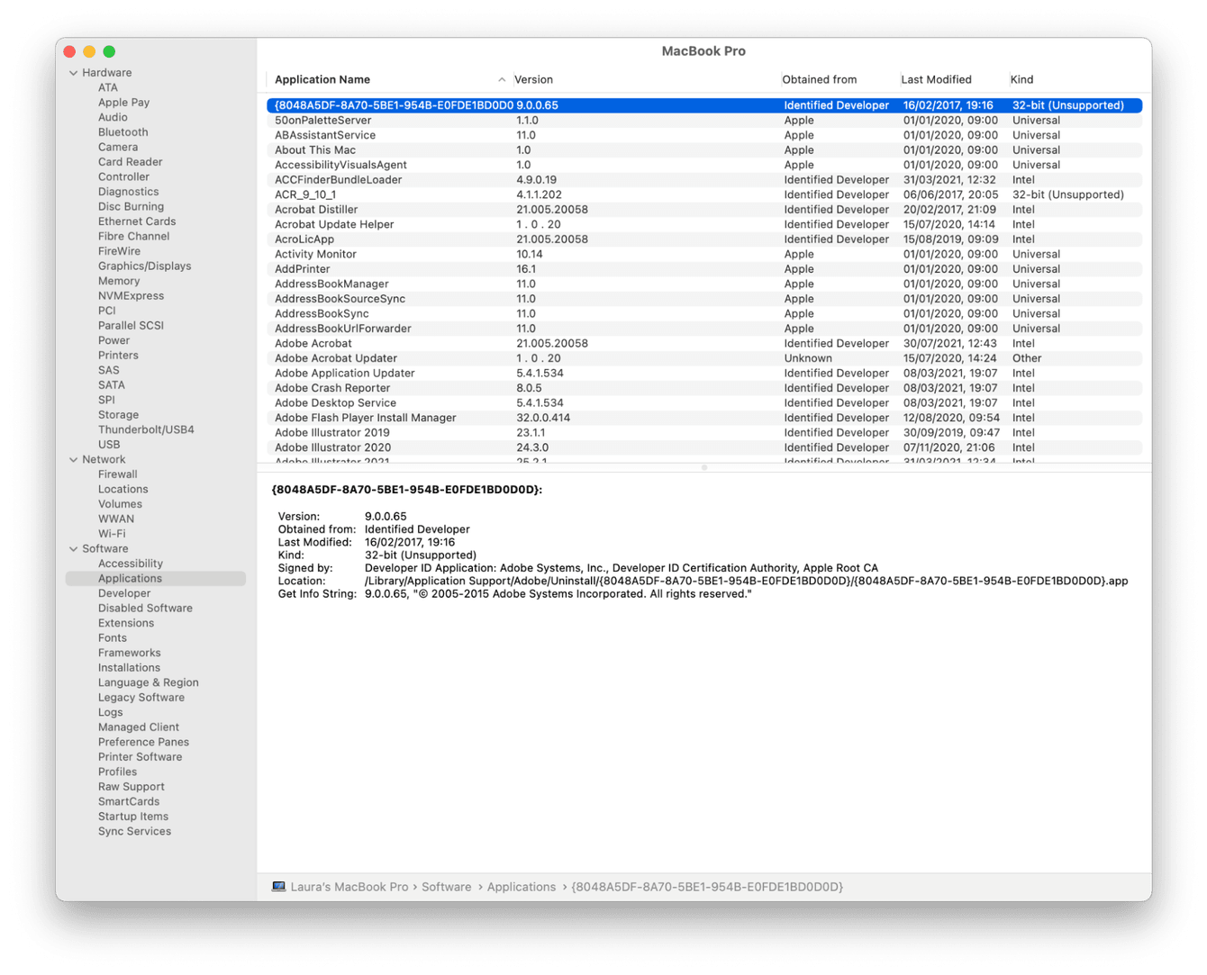Open the Storage hardware entry
1207x975 pixels.
[x=118, y=415]
